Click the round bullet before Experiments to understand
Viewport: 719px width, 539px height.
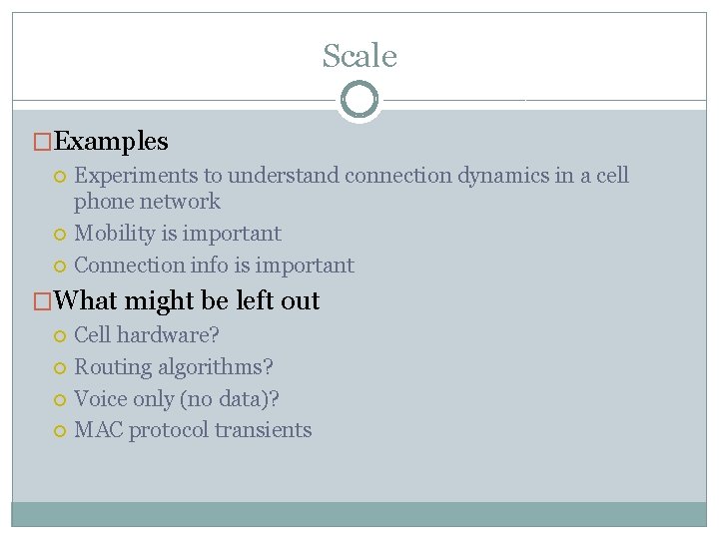tap(60, 177)
